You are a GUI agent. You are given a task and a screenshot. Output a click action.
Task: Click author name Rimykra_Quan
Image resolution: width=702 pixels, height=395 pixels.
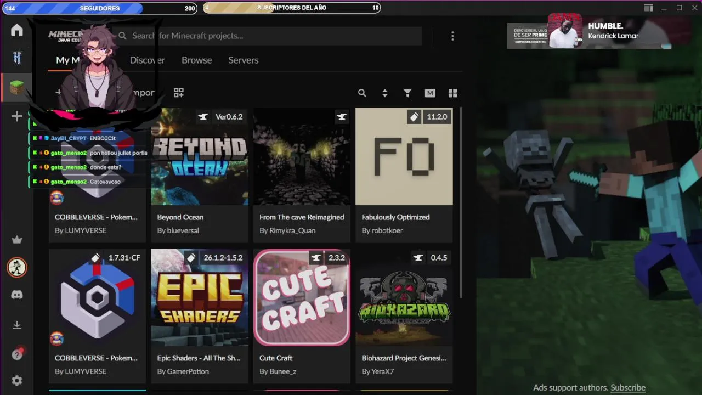tap(292, 230)
